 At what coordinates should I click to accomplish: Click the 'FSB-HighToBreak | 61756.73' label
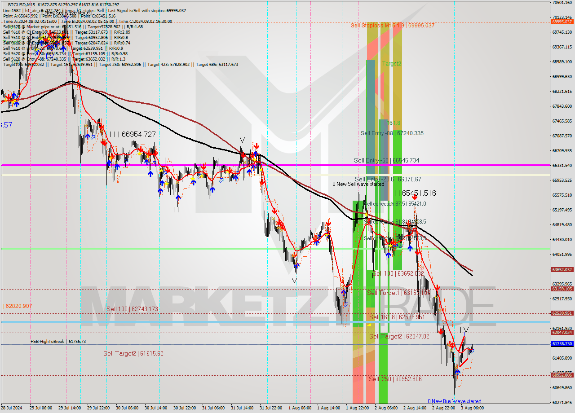[x=58, y=342]
